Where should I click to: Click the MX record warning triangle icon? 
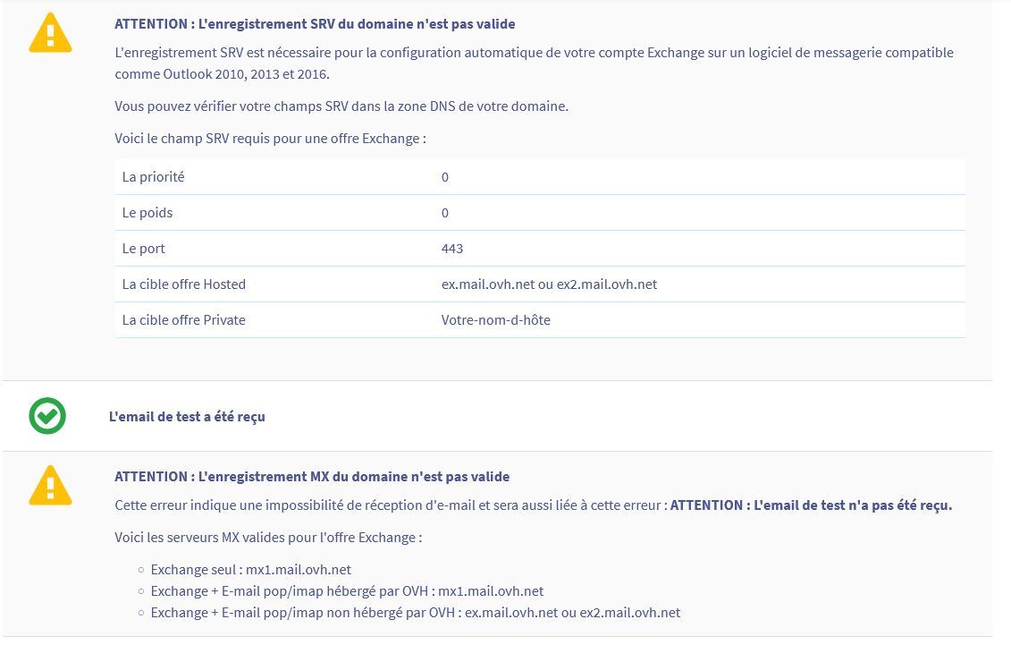(x=50, y=486)
